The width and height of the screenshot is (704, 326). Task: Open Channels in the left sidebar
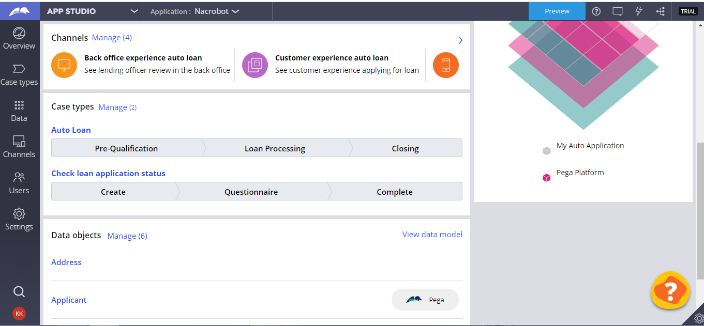point(19,147)
